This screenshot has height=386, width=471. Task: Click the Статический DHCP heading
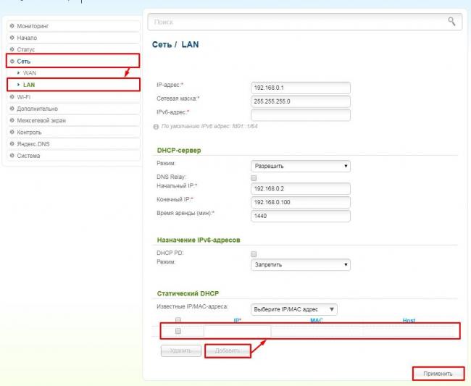pyautogui.click(x=188, y=293)
